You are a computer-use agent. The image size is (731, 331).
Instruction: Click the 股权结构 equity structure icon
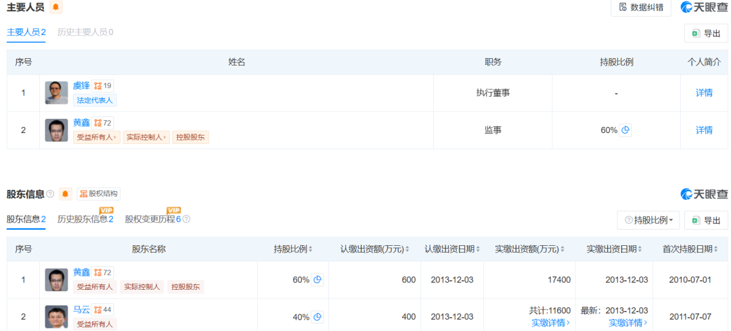(x=98, y=194)
